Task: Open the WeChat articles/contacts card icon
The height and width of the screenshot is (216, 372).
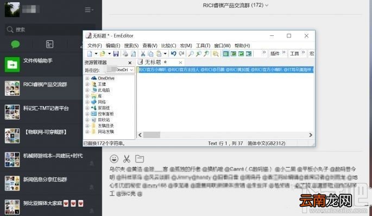Action: coord(49,44)
